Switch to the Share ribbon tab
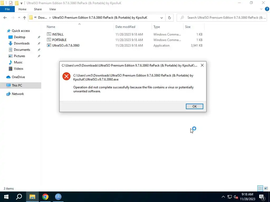Viewport: 270px width, 202px height. tap(38, 9)
